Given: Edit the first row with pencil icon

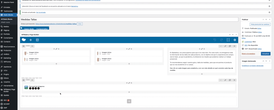Looking at the screenshot, I should click(x=226, y=46).
